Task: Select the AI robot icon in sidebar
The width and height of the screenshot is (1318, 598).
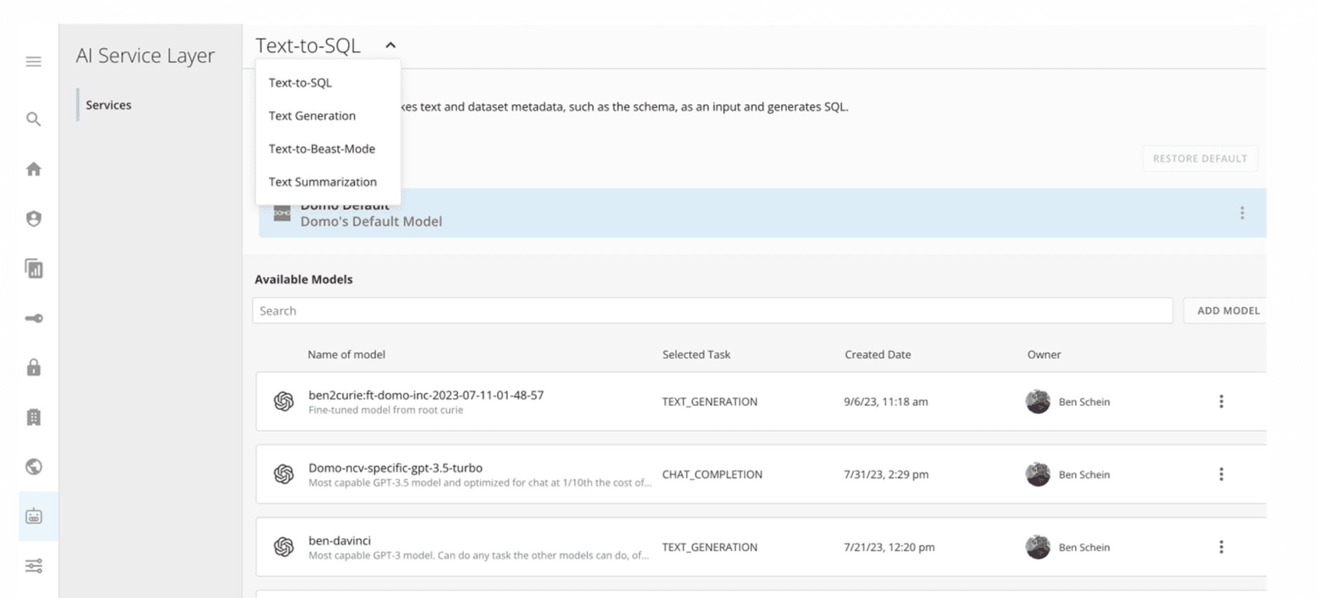Action: (34, 516)
